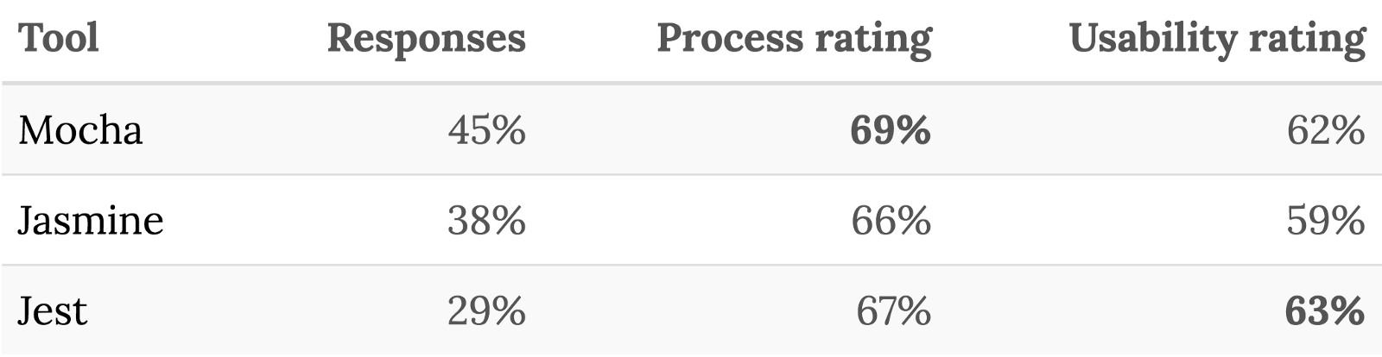Click the Tool column header
Image resolution: width=1382 pixels, height=357 pixels.
click(x=59, y=39)
